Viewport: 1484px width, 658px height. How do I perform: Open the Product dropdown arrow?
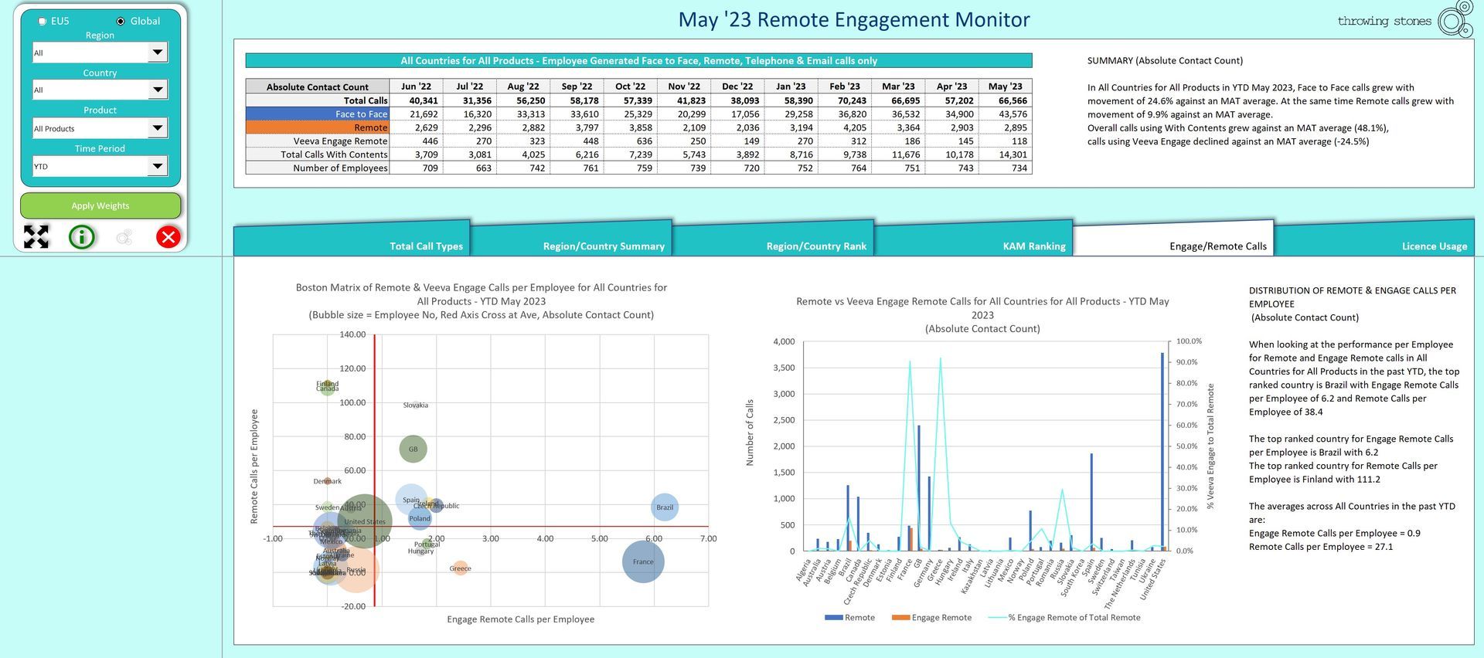point(157,127)
